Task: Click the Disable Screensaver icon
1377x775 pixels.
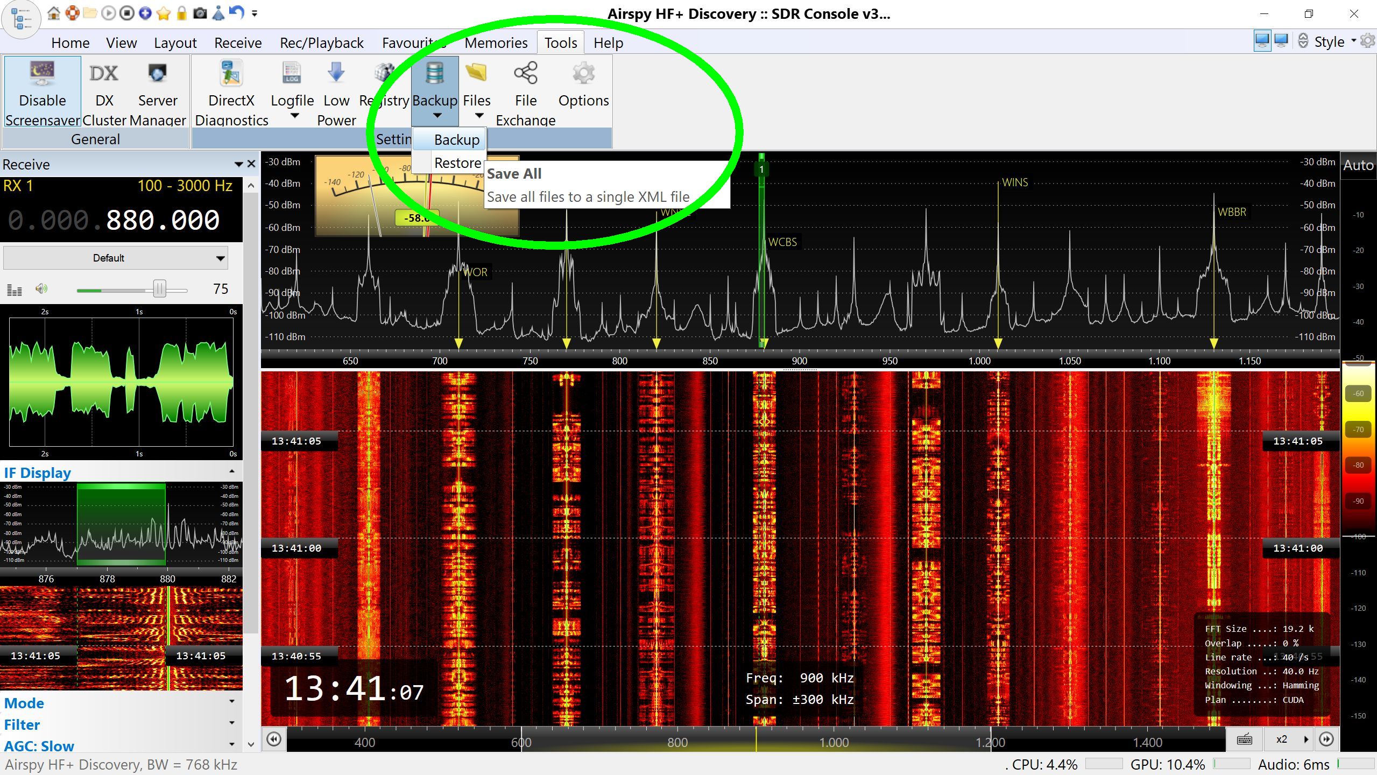Action: coord(42,74)
